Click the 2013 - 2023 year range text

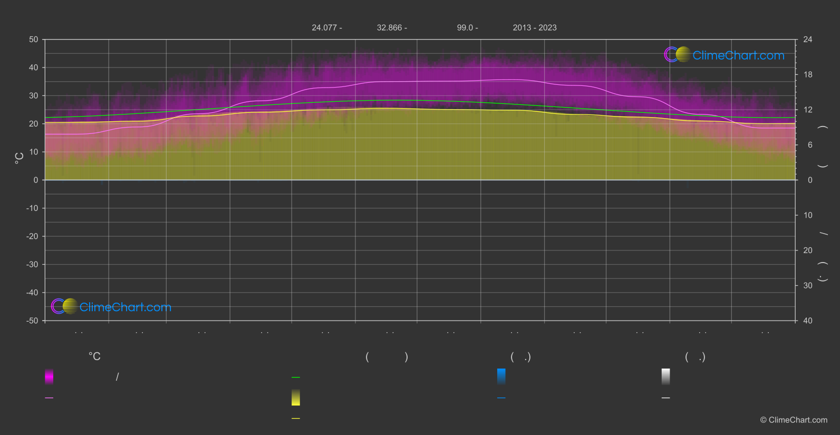pyautogui.click(x=535, y=28)
